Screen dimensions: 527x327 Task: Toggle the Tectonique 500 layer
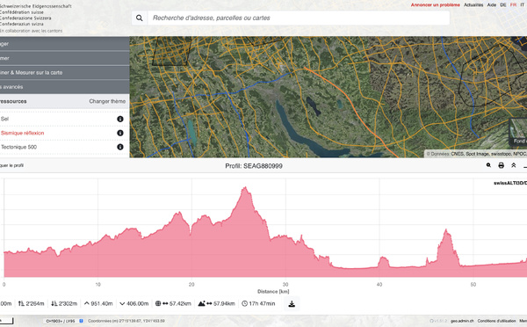click(x=18, y=147)
